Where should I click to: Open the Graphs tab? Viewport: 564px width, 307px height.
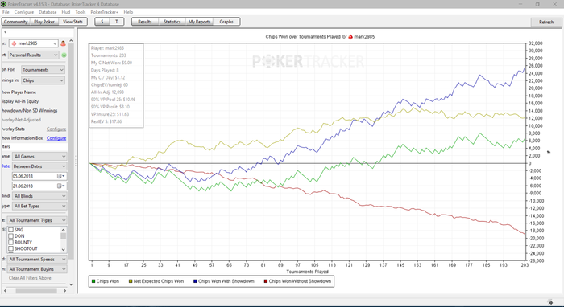tap(226, 22)
